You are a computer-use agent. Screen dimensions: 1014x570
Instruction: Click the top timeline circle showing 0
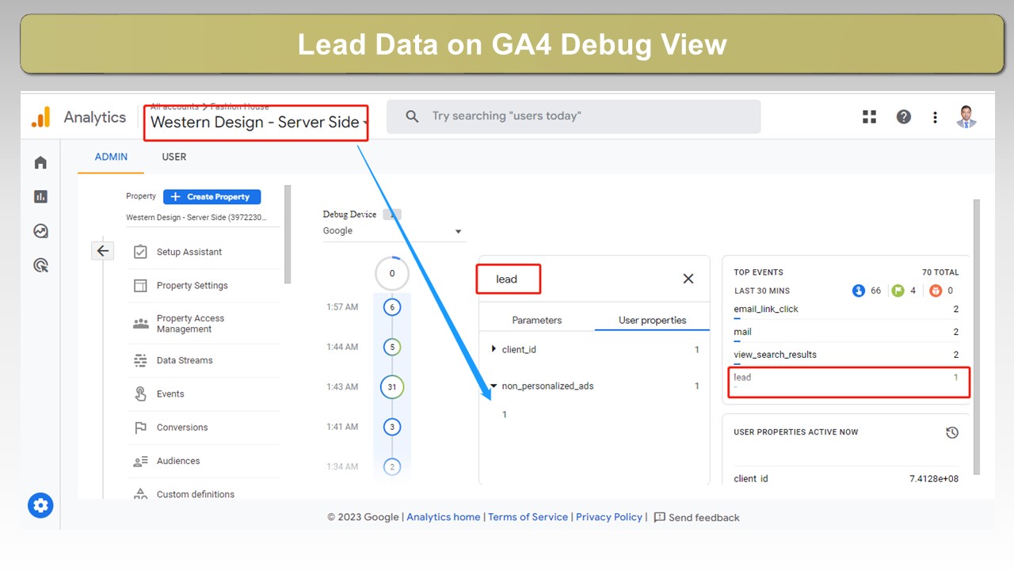click(x=392, y=274)
